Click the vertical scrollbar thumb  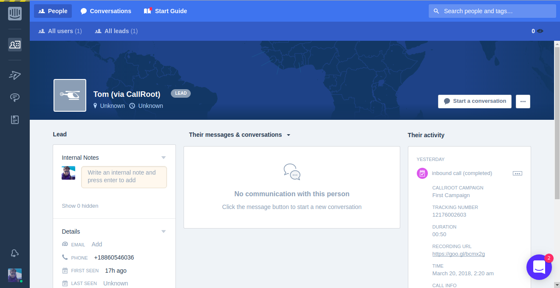pyautogui.click(x=557, y=123)
